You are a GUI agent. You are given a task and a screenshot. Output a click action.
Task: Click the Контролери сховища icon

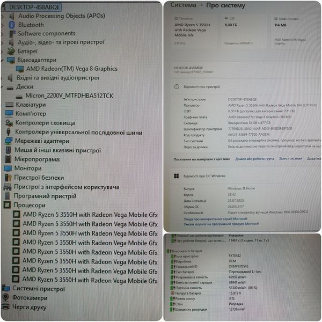pos(9,123)
